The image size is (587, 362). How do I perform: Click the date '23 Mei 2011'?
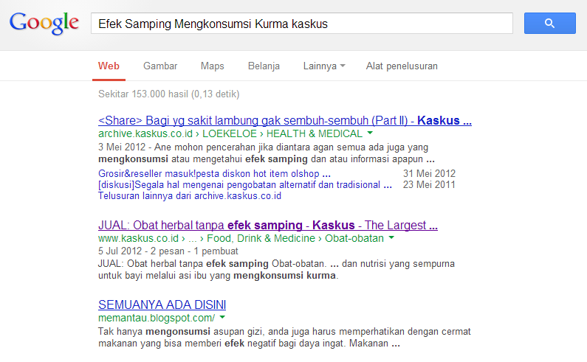(x=429, y=185)
